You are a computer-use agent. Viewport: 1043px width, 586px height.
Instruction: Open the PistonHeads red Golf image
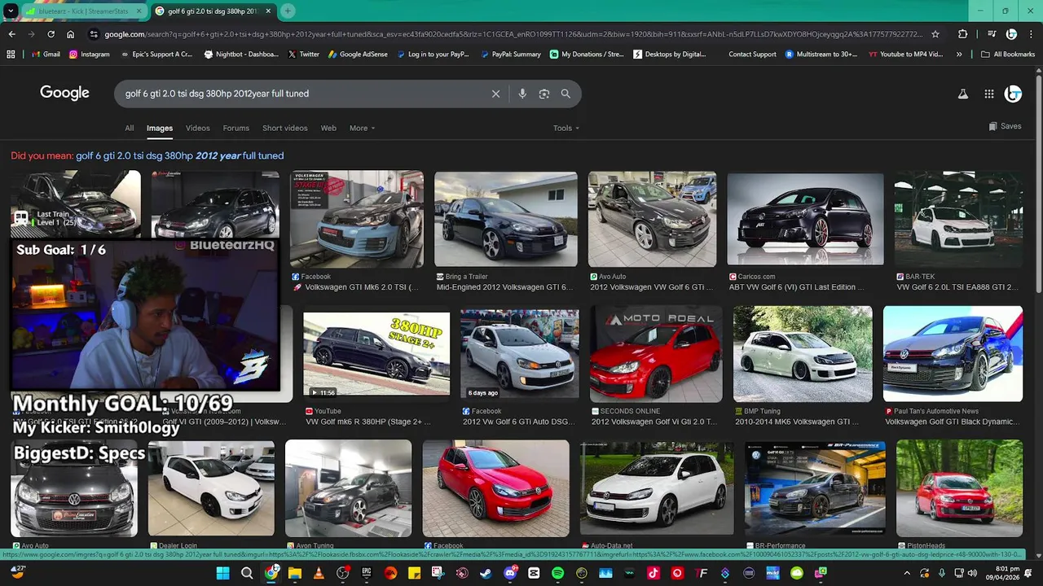959,488
